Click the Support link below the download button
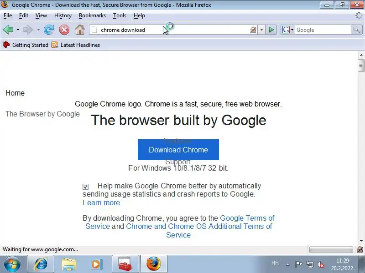 pyautogui.click(x=178, y=162)
